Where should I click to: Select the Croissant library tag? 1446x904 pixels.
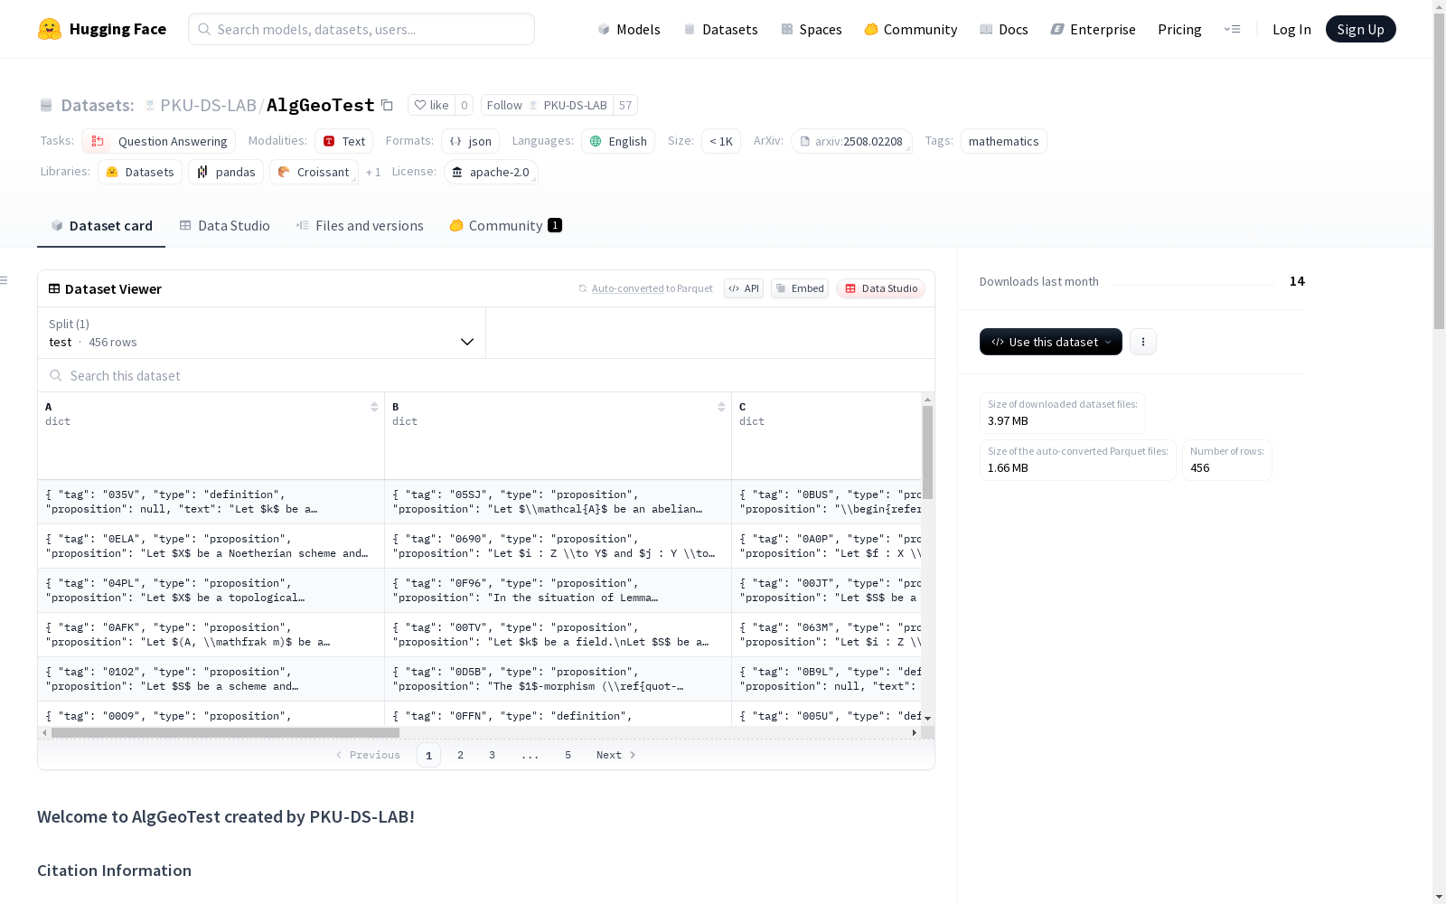[x=314, y=172]
